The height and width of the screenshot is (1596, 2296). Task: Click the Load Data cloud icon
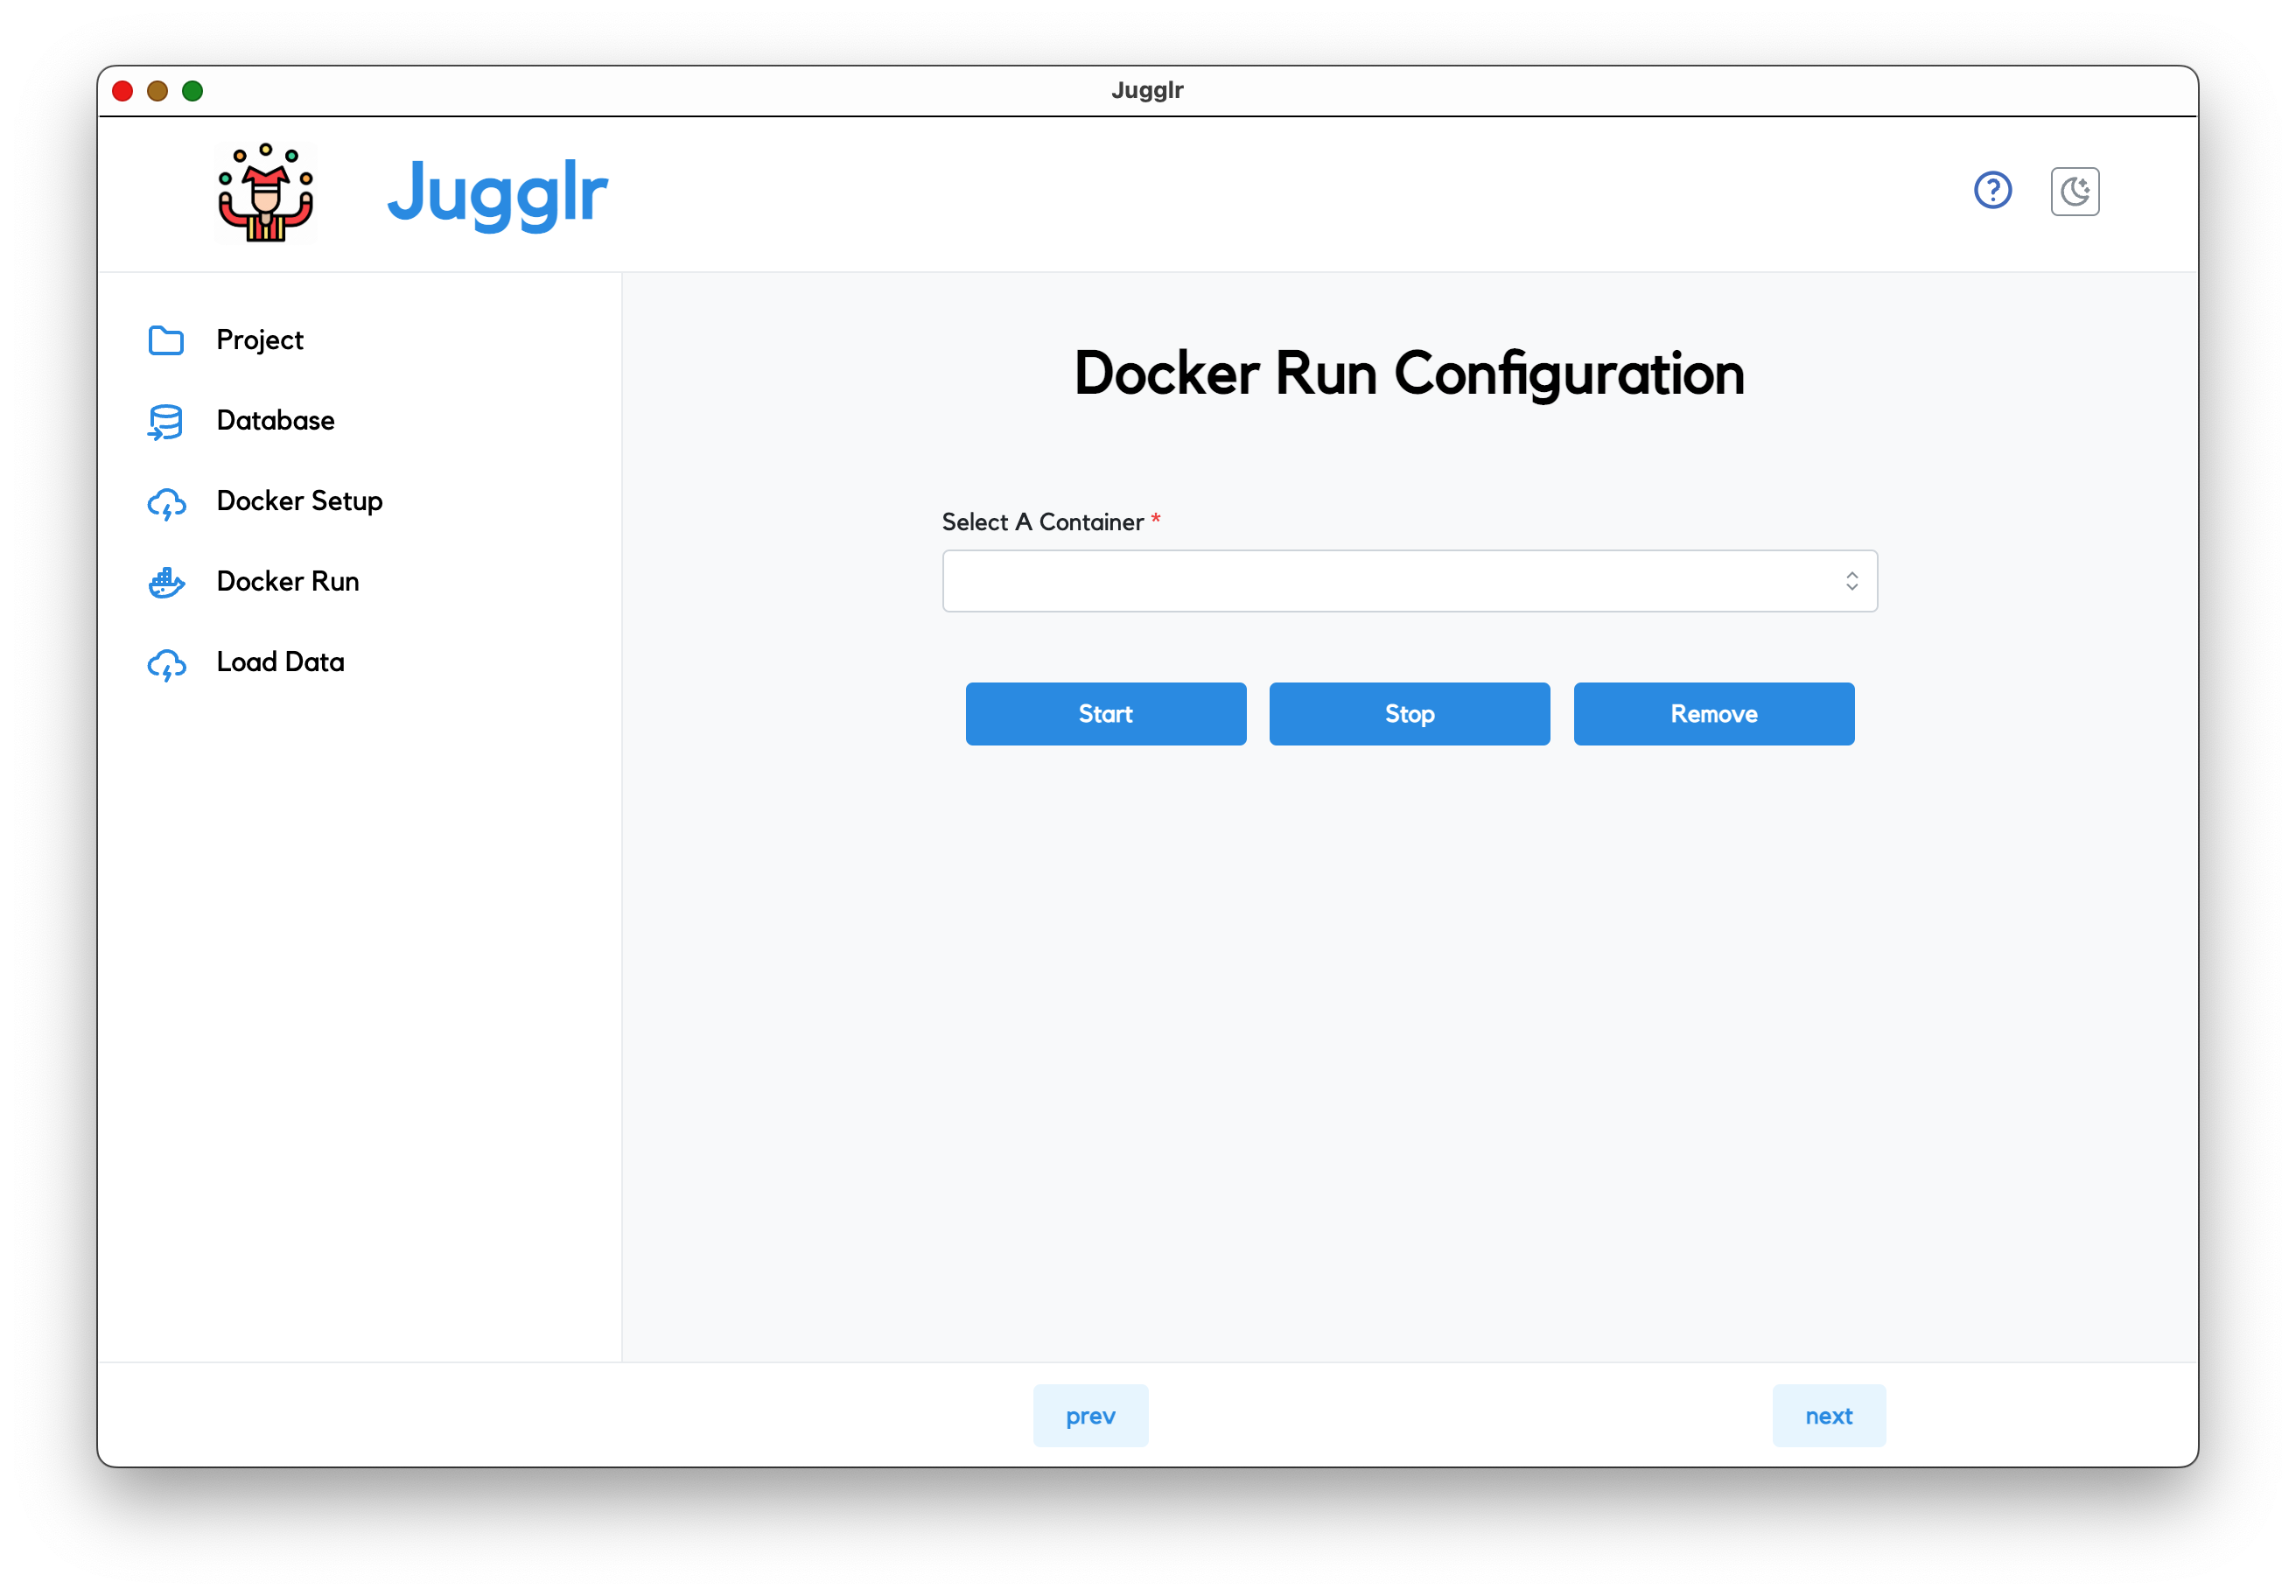coord(167,664)
